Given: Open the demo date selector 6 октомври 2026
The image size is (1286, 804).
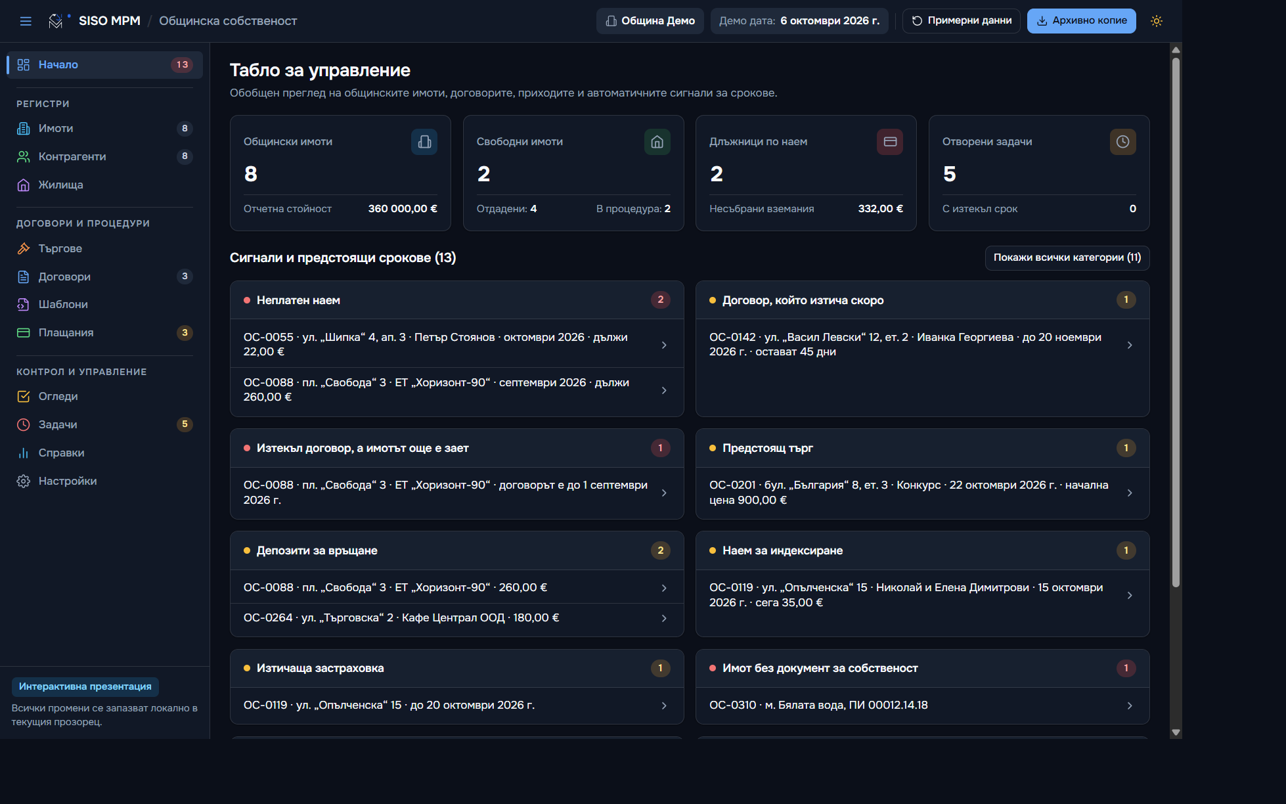Looking at the screenshot, I should (799, 21).
